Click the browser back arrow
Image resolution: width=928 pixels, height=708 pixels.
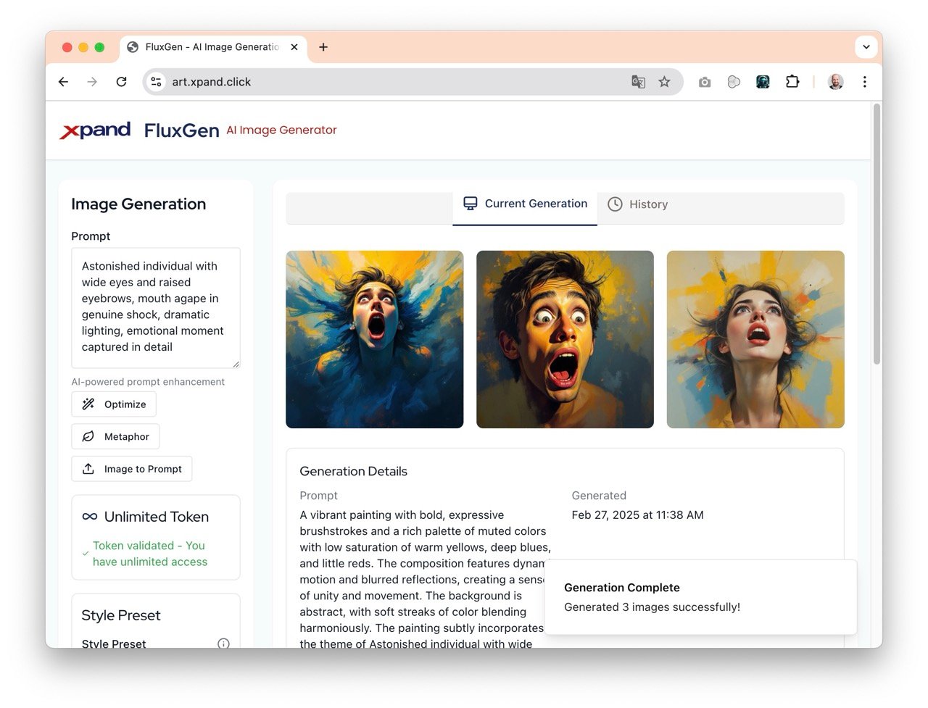[x=64, y=82]
